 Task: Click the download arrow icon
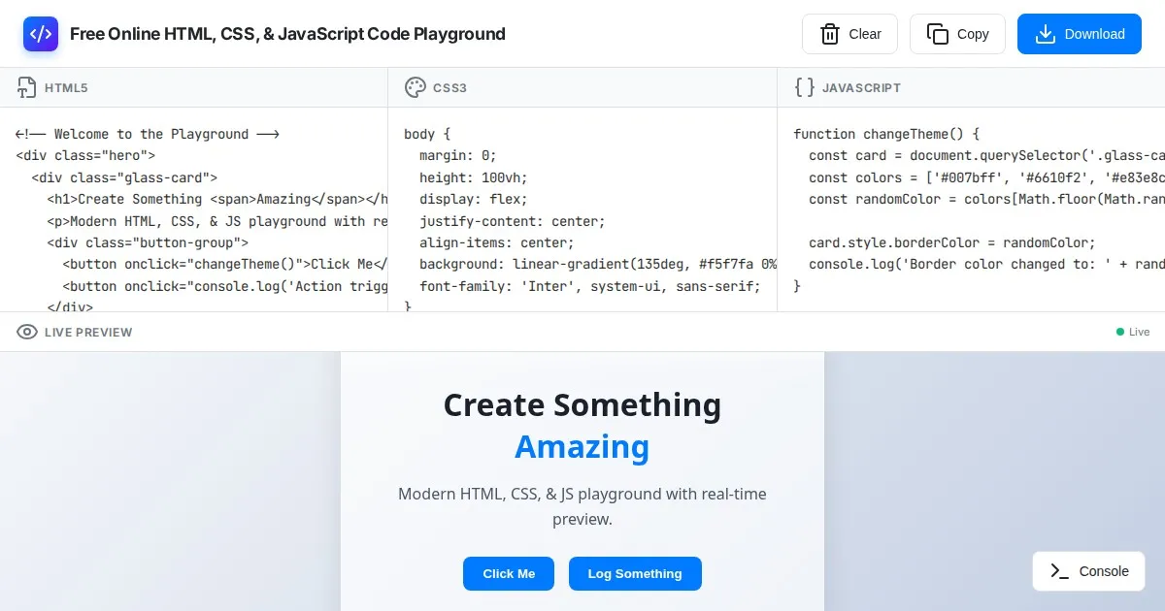[1045, 34]
